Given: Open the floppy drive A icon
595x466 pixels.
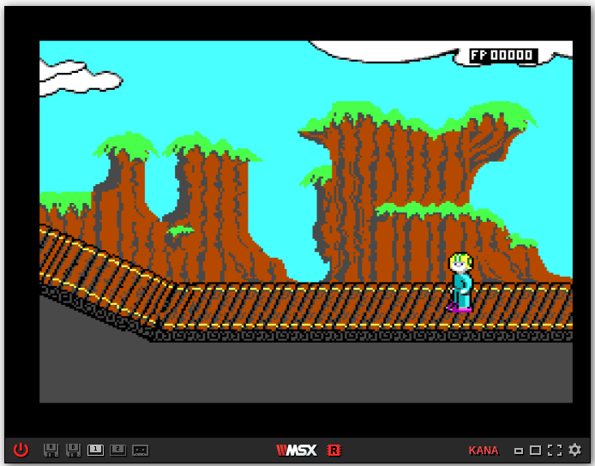Looking at the screenshot, I should 51,450.
